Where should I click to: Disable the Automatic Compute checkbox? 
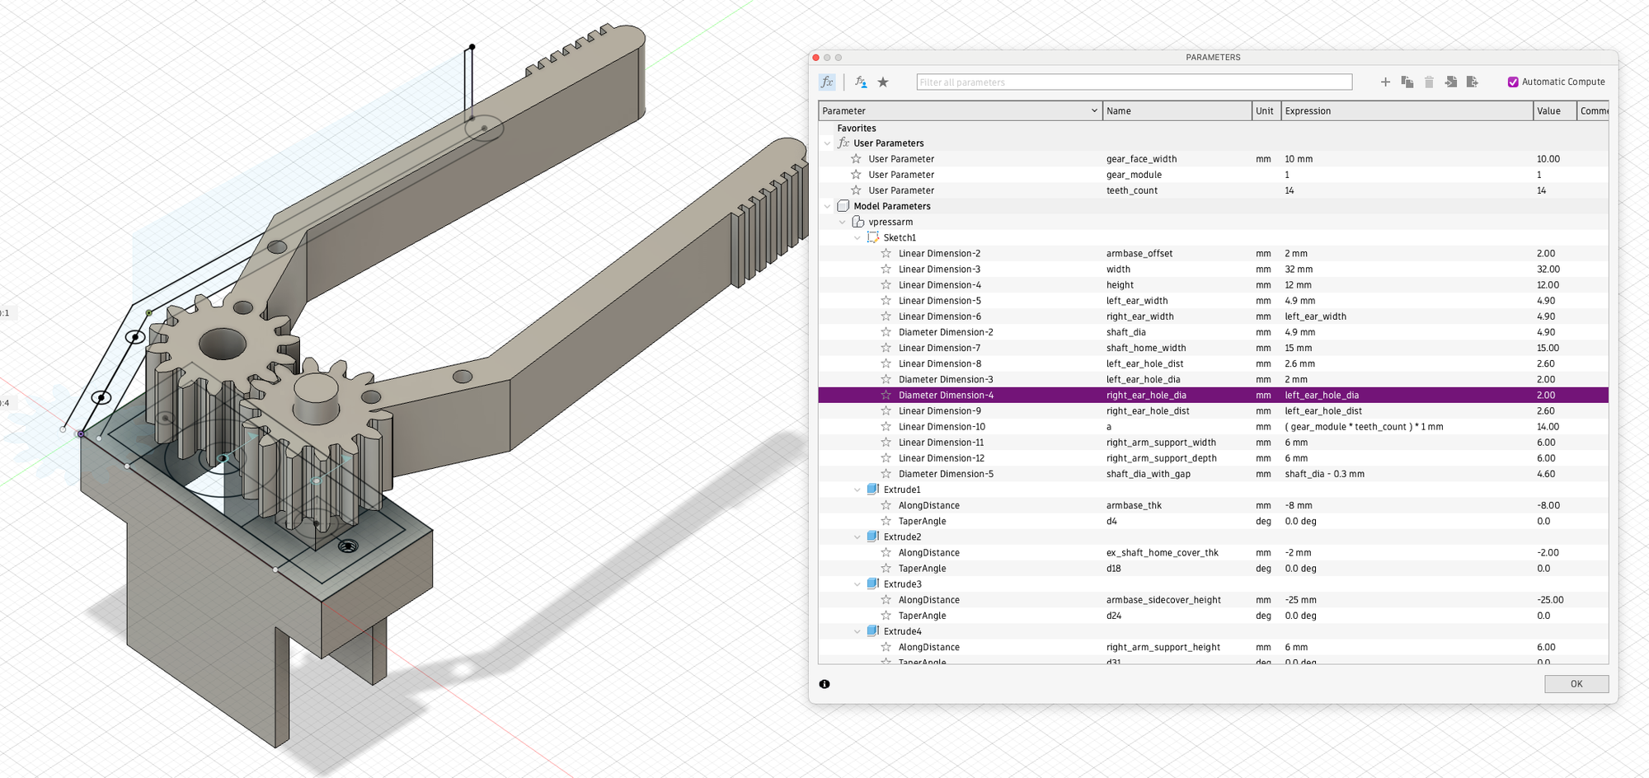coord(1513,82)
